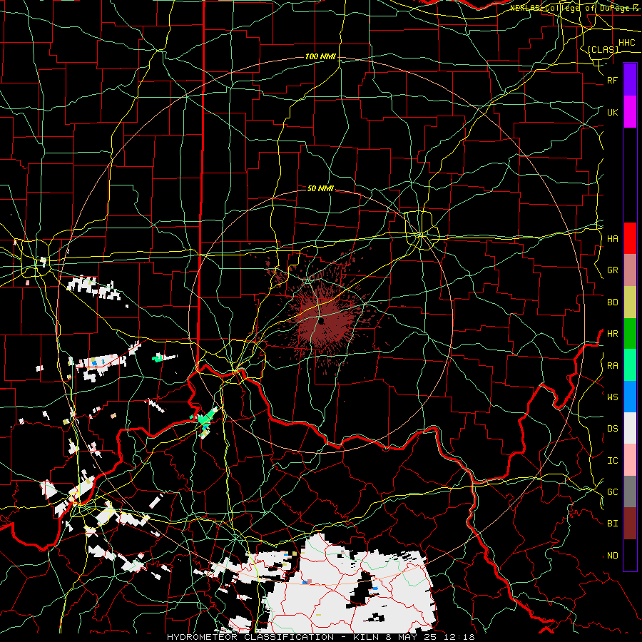This screenshot has width=642, height=642.
Task: Click the HA red legend swatch
Action: click(x=630, y=238)
